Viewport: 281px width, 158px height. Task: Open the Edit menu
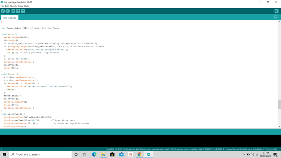[x=7, y=6]
